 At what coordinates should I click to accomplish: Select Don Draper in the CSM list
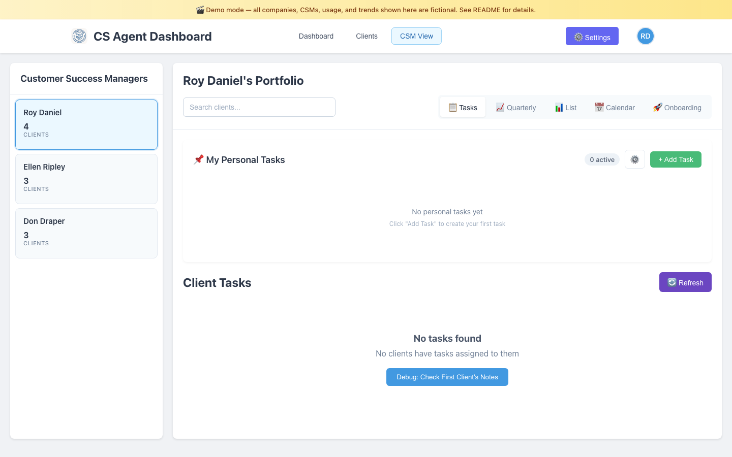pyautogui.click(x=86, y=233)
